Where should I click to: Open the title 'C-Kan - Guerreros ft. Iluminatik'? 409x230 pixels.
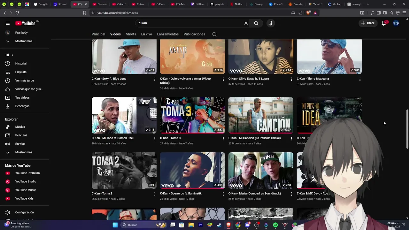(x=181, y=194)
